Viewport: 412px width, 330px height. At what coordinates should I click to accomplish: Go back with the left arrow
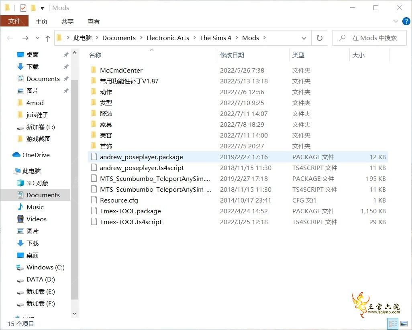pyautogui.click(x=10, y=38)
